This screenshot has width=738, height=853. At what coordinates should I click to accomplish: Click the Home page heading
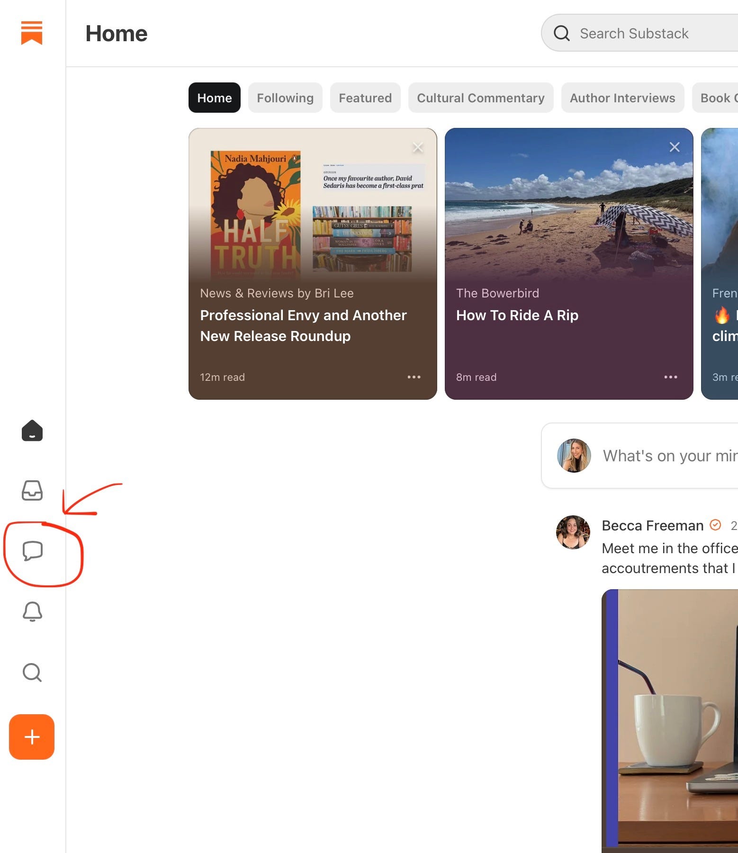(x=116, y=33)
